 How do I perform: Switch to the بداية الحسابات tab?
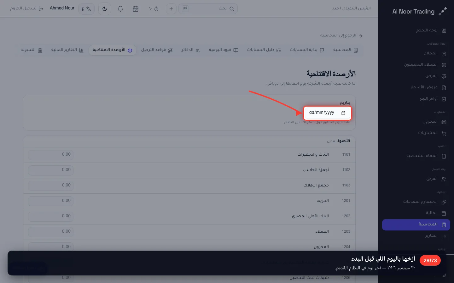[307, 50]
